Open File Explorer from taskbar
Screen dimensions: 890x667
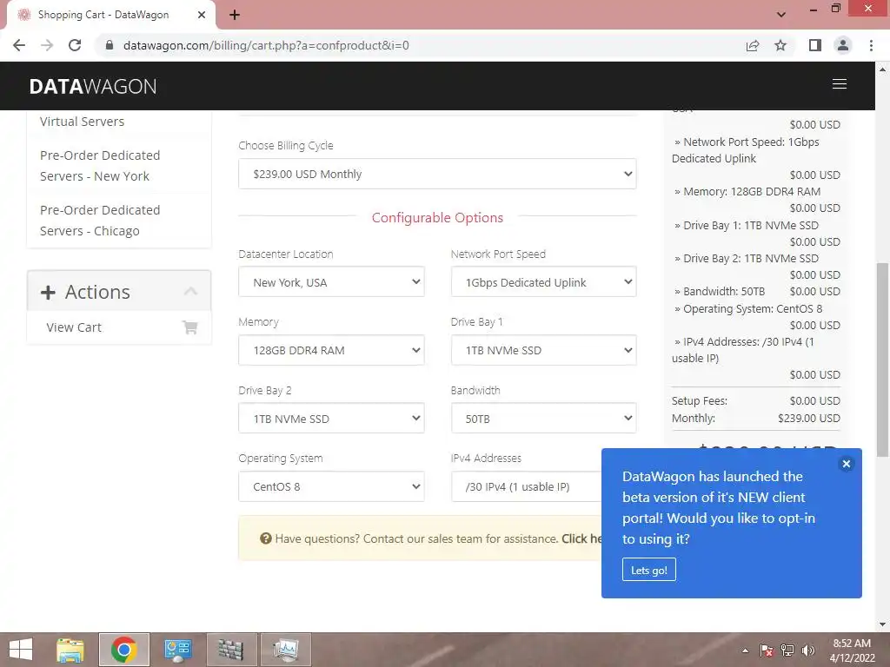(71, 650)
